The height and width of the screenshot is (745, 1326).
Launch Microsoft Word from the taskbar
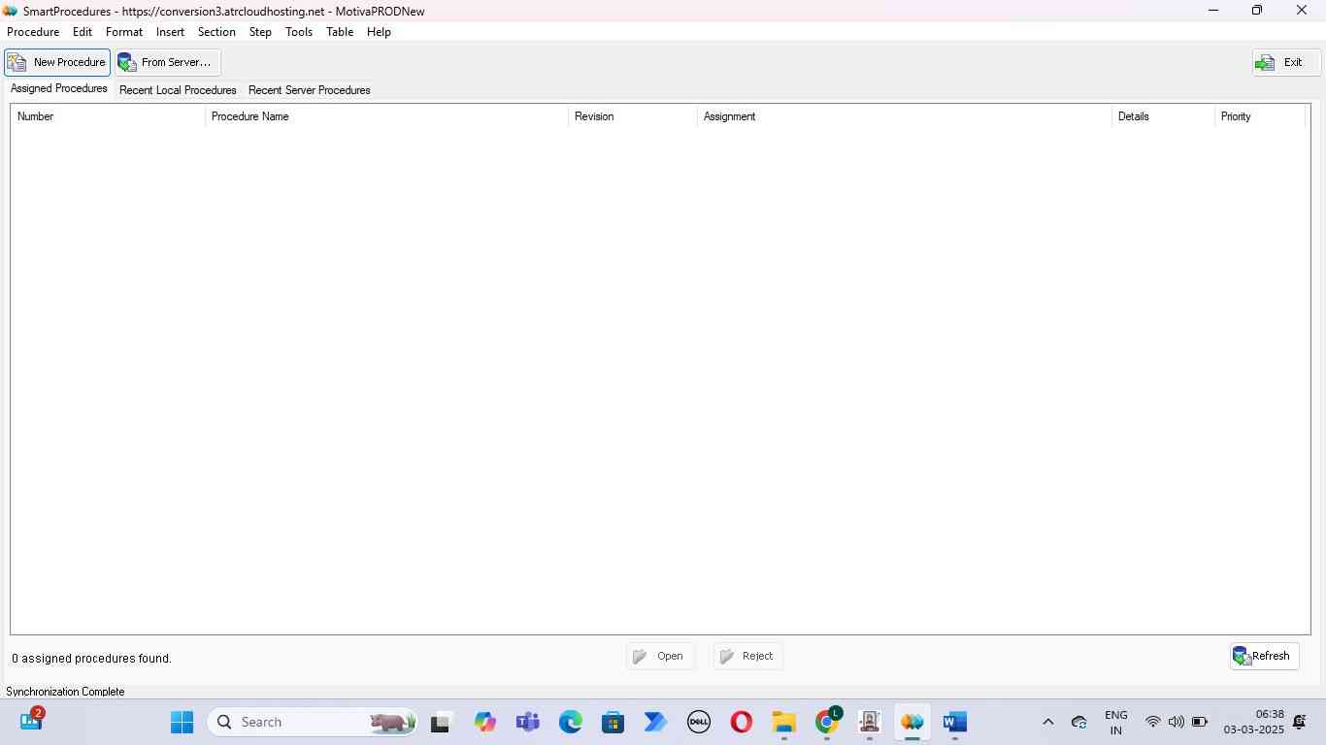tap(955, 723)
